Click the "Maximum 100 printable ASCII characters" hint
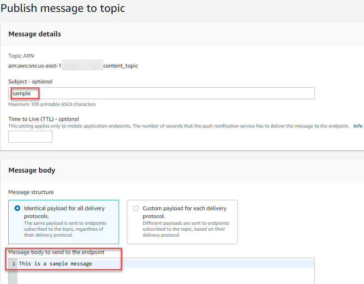 (x=52, y=104)
